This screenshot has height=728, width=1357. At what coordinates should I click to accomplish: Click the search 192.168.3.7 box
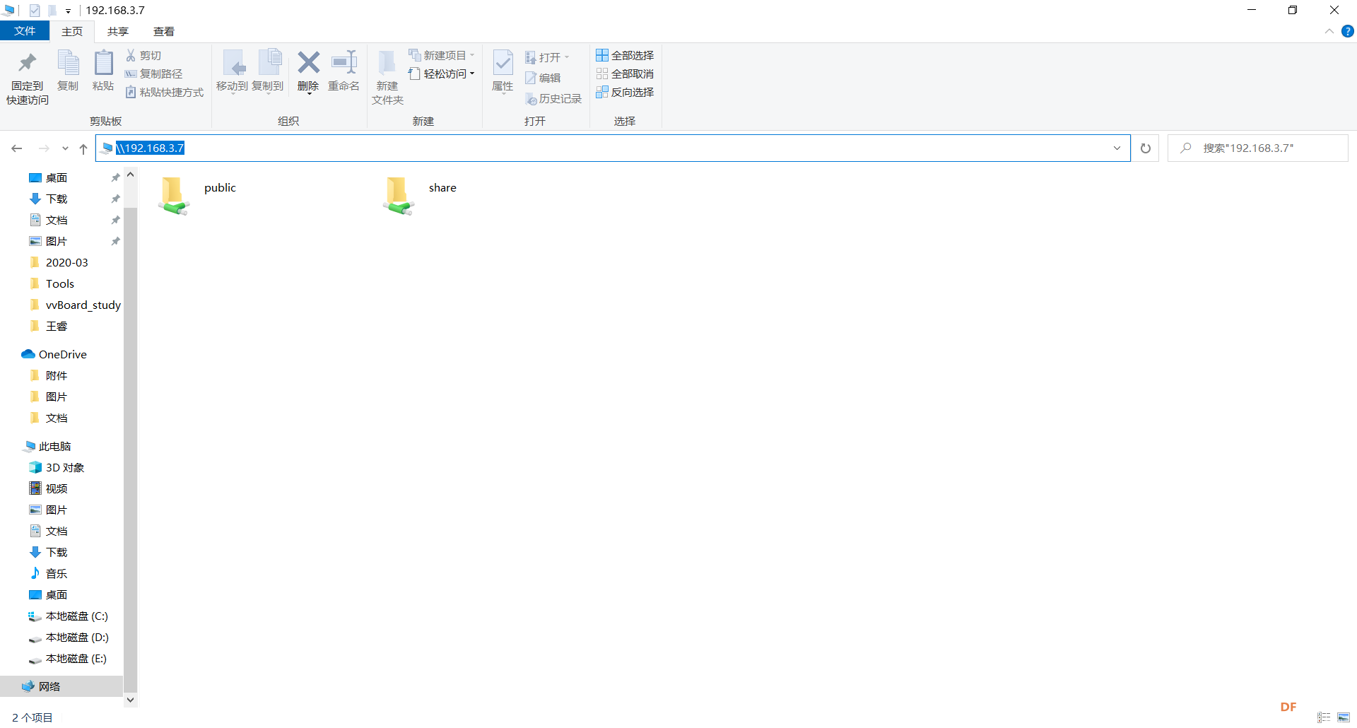point(1258,148)
